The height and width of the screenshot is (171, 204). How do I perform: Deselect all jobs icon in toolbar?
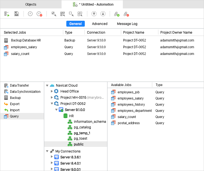80,14
